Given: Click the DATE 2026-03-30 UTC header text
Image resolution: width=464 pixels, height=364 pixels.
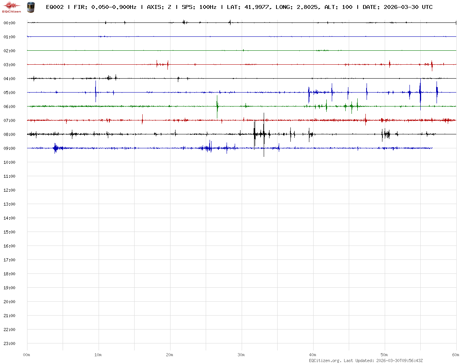Looking at the screenshot, I should (397, 7).
